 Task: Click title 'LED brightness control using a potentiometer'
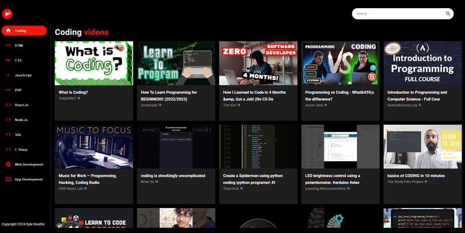point(332,179)
